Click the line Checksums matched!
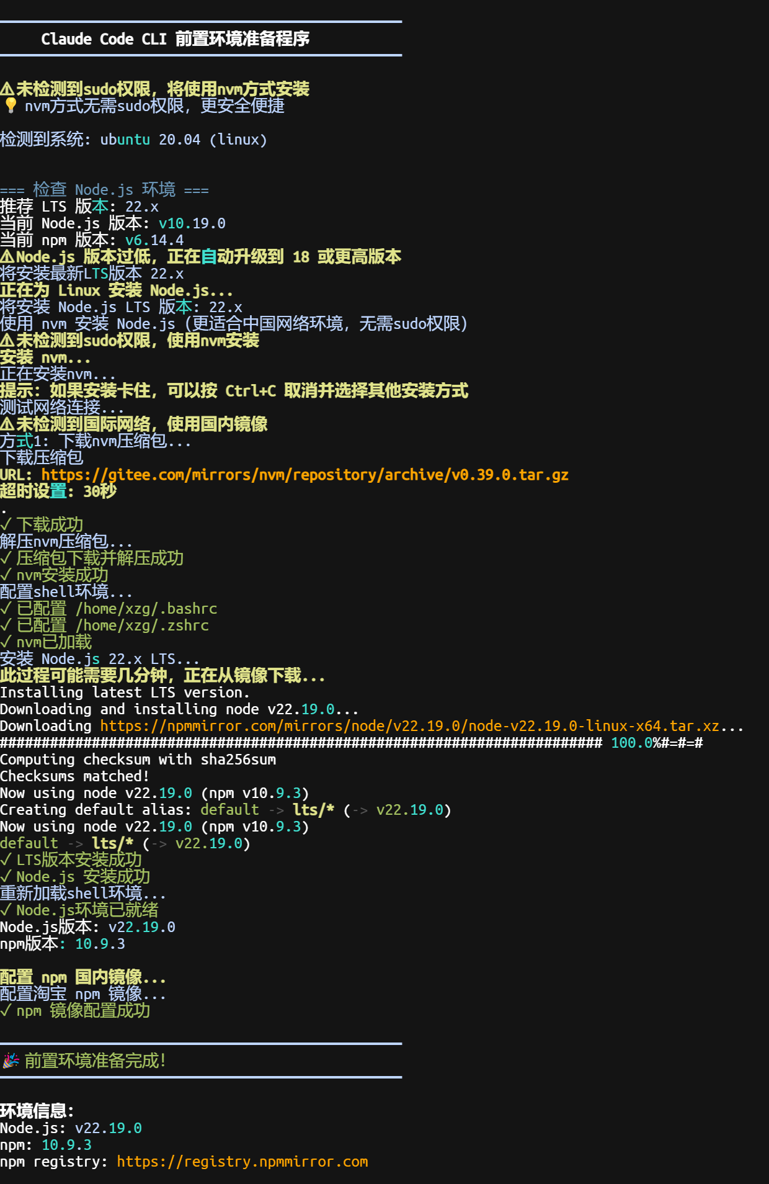 click(74, 776)
